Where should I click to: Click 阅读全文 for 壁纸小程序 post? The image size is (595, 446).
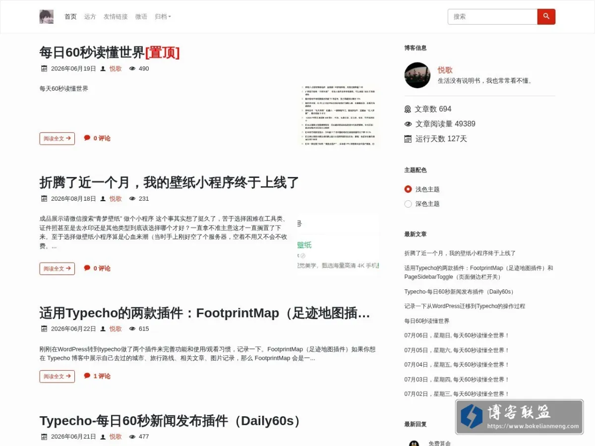57,269
